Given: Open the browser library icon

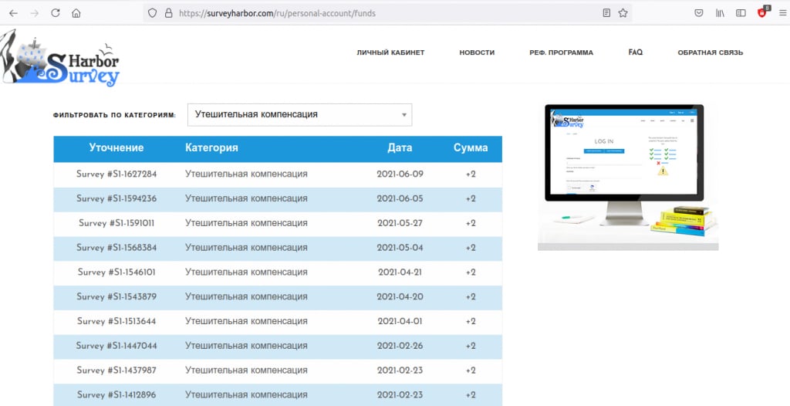Looking at the screenshot, I should [720, 13].
